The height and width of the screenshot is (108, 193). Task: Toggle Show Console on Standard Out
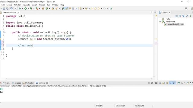click(171, 83)
